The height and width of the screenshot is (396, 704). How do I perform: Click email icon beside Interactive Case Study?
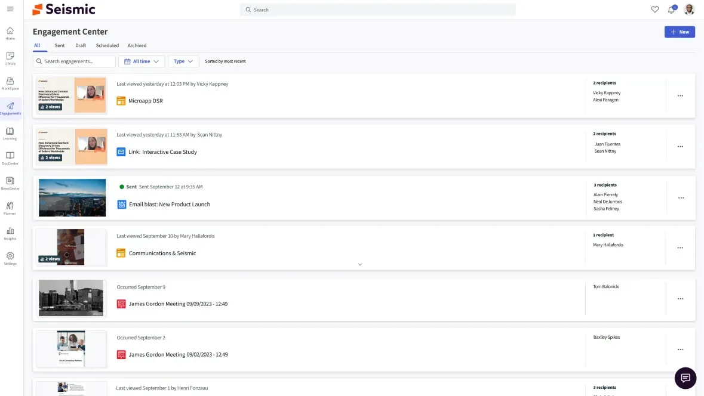click(121, 152)
